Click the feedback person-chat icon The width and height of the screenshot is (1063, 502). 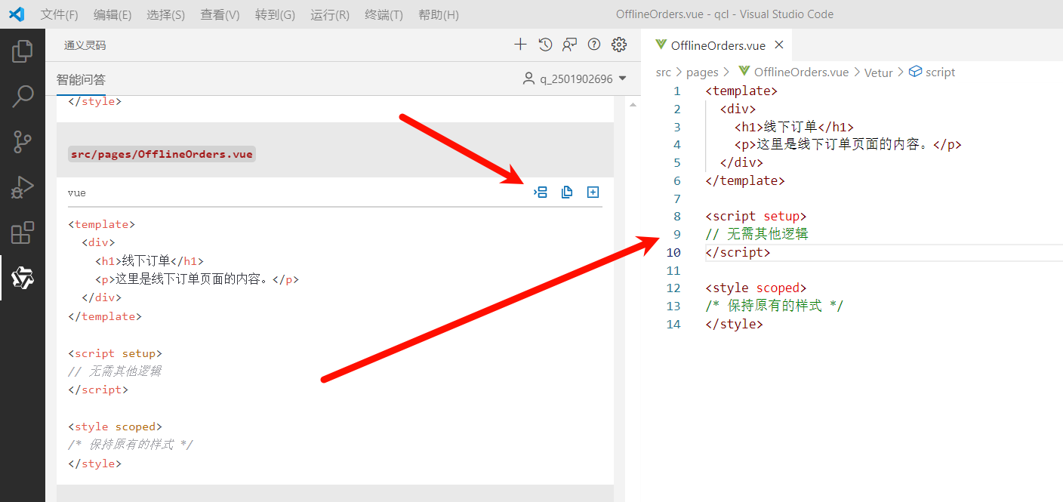[x=569, y=45]
